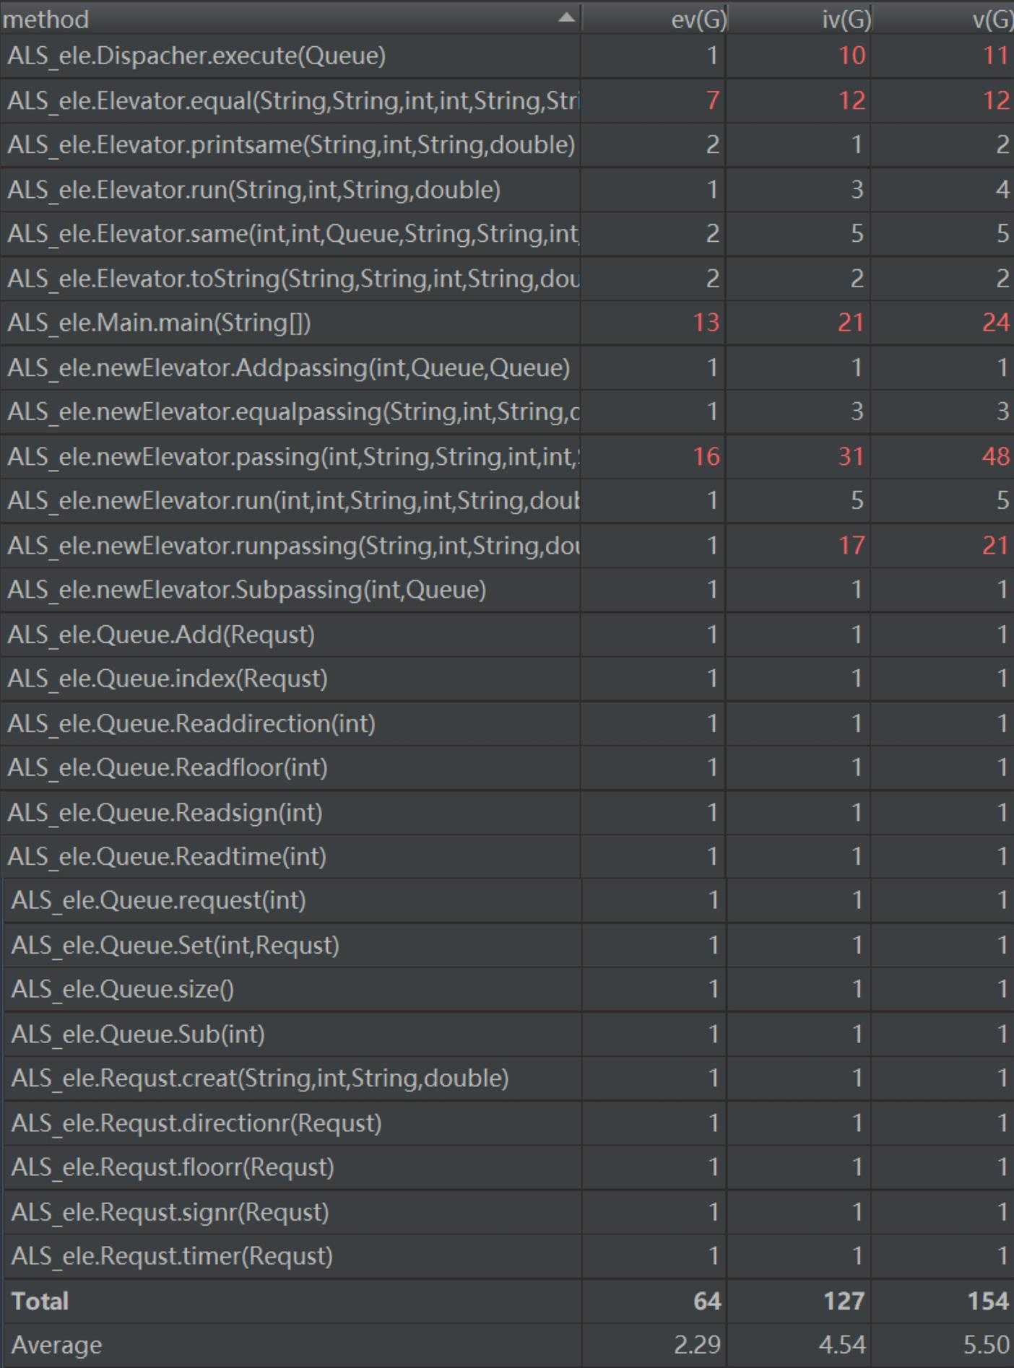1014x1368 pixels.
Task: Click the total ev(G) value 64
Action: coord(707,1301)
